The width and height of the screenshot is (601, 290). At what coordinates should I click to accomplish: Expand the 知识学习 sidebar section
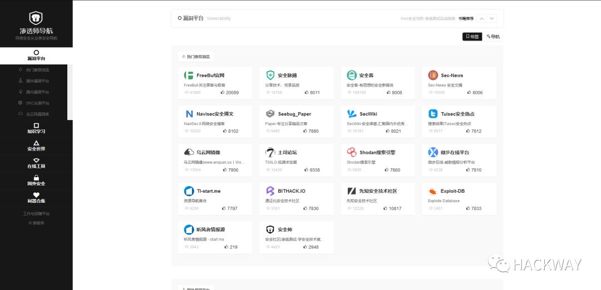click(36, 129)
